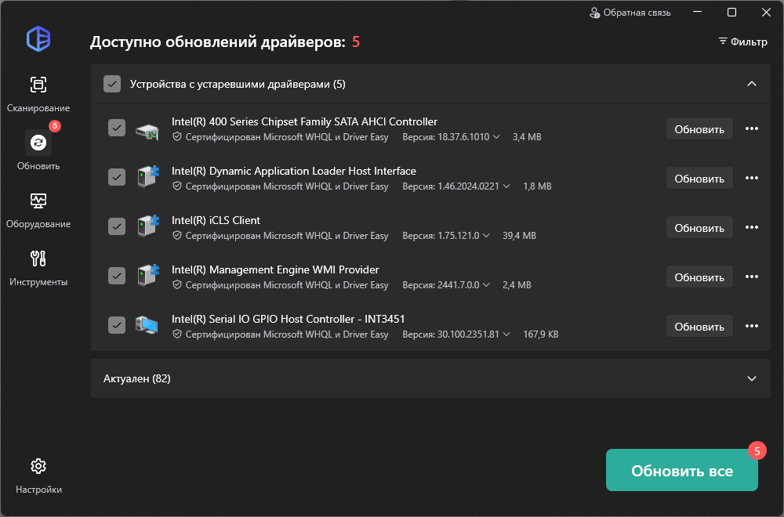Open the Сканирование scan icon
The width and height of the screenshot is (784, 517).
click(38, 85)
